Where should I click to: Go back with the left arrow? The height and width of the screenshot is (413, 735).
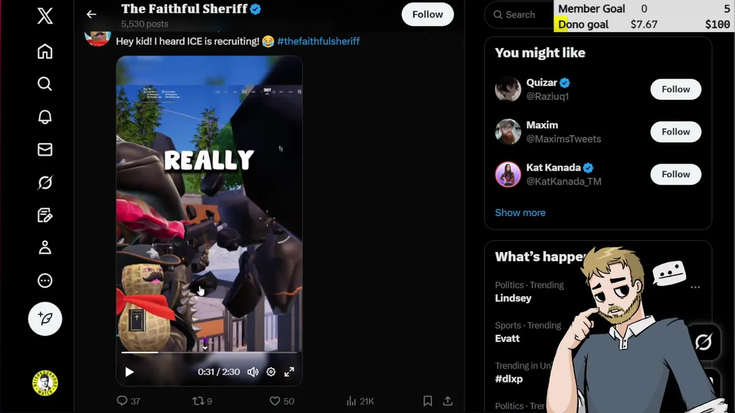(x=91, y=14)
